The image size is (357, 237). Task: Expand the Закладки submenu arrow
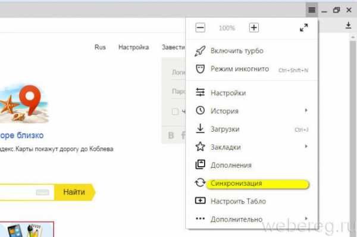306,146
